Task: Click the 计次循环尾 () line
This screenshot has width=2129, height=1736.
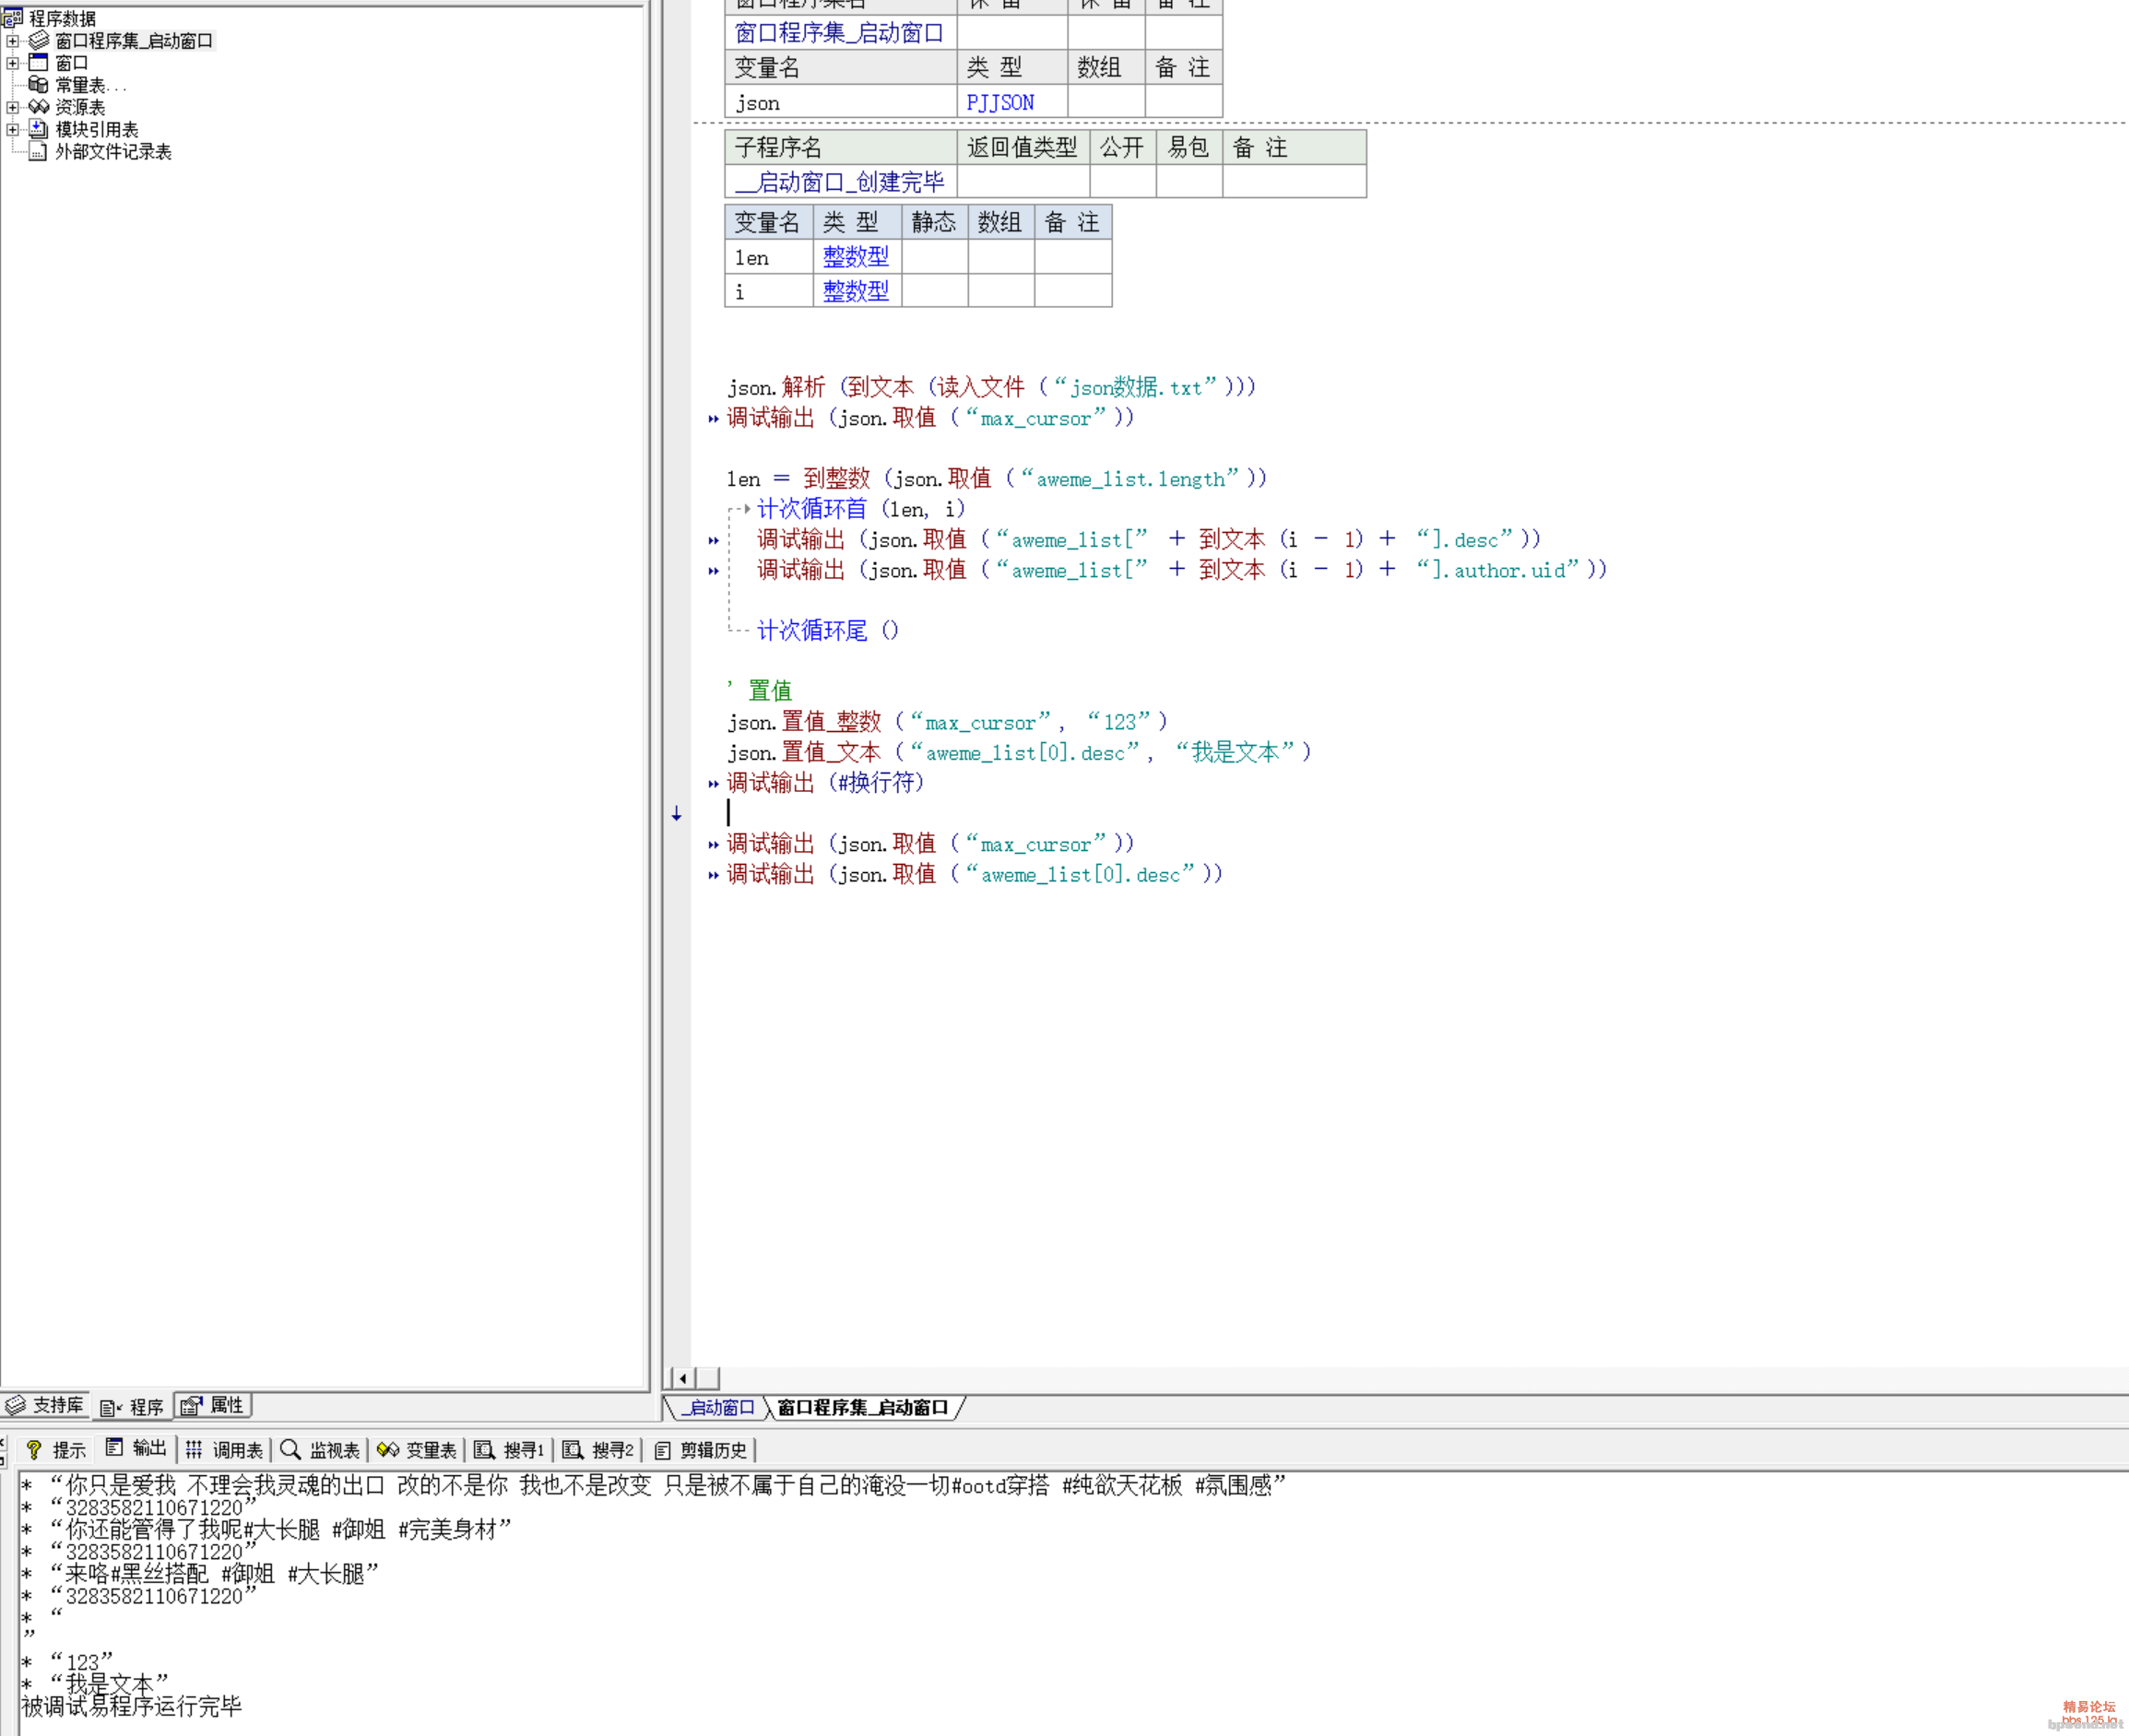Action: click(828, 630)
